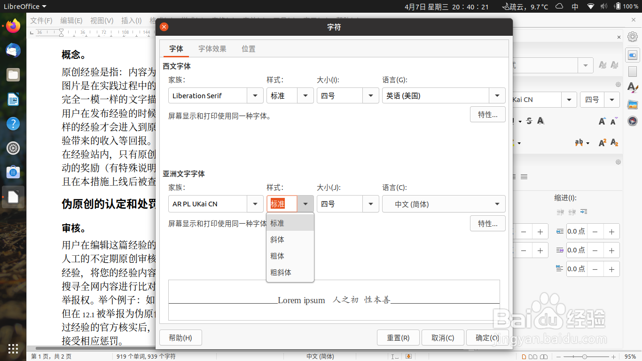642x361 pixels.
Task: Open the 位置 tab
Action: point(249,48)
